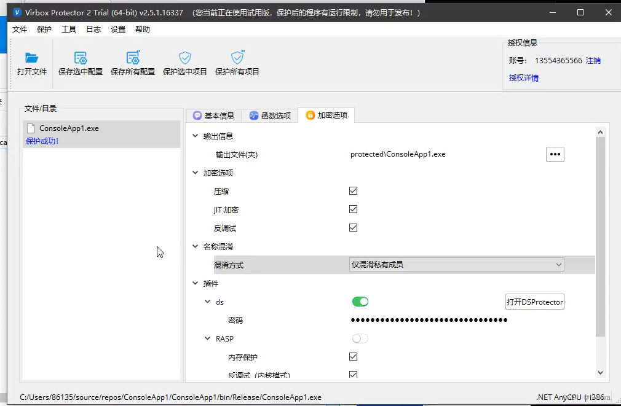Click the 函数选项 tab icon

click(253, 115)
